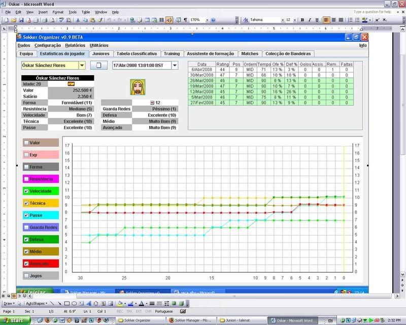This screenshot has width=406, height=325.
Task: Select the Line tool in Draw toolbar
Action: (x=52, y=303)
